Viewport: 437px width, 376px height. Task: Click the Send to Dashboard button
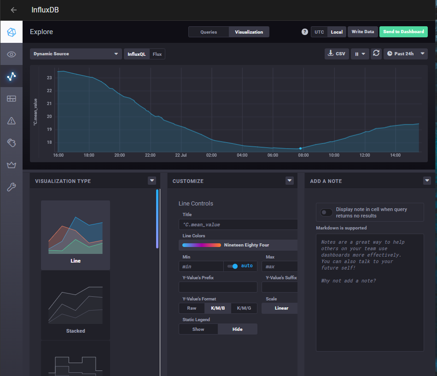pos(403,32)
